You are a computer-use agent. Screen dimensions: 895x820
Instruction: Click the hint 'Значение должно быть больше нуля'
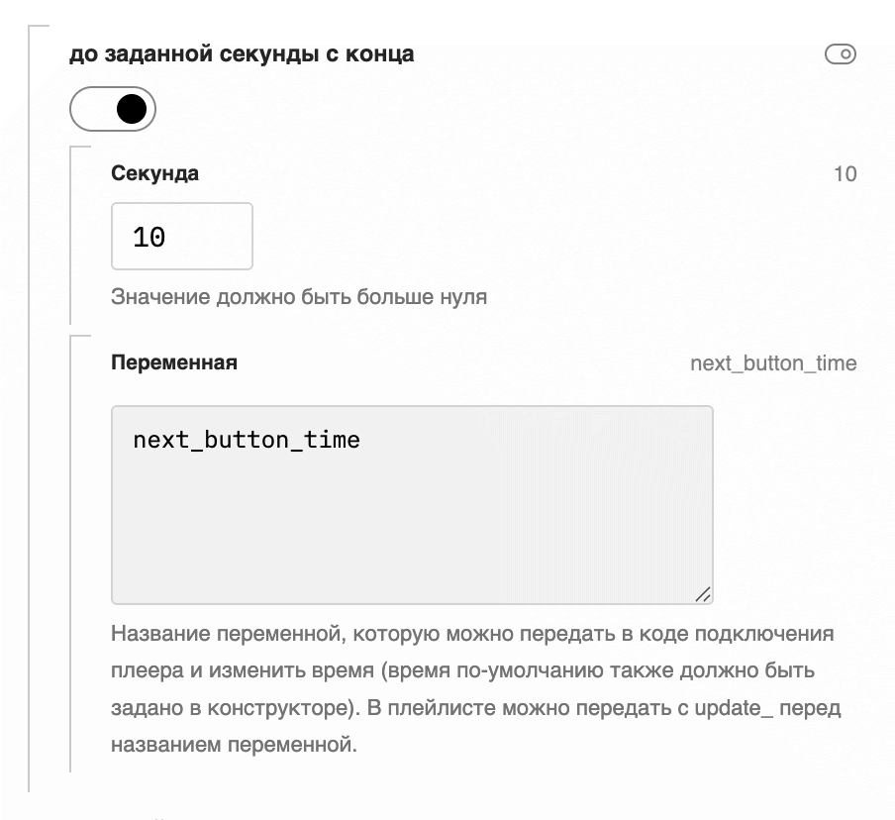pos(299,296)
